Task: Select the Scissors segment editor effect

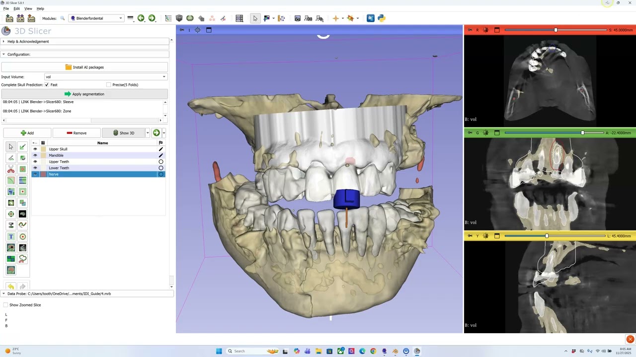Action: point(11,169)
